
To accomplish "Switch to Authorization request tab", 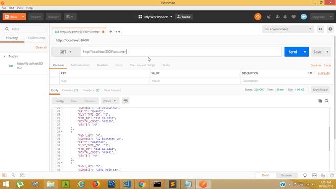I will click(x=80, y=65).
